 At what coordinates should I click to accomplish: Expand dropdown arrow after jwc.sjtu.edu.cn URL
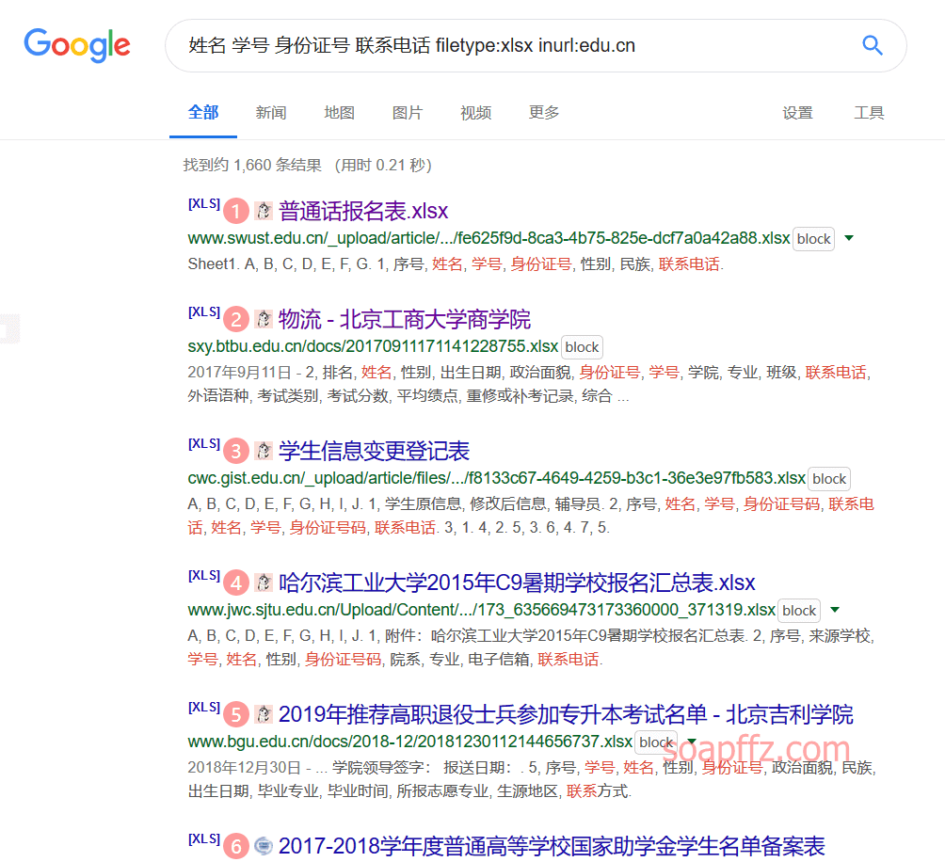click(x=835, y=610)
